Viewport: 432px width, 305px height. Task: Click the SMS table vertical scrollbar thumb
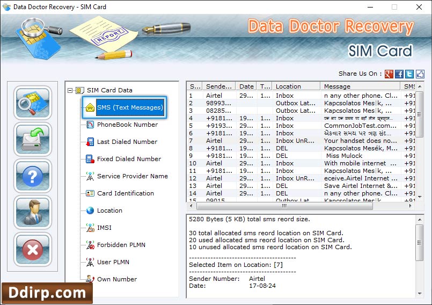point(420,114)
